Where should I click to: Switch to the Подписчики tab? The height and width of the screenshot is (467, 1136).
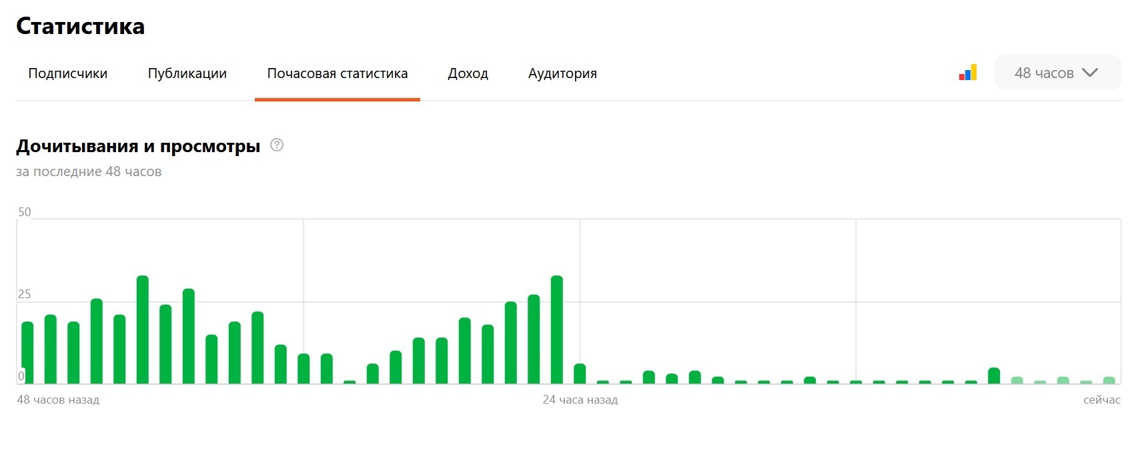click(x=67, y=73)
